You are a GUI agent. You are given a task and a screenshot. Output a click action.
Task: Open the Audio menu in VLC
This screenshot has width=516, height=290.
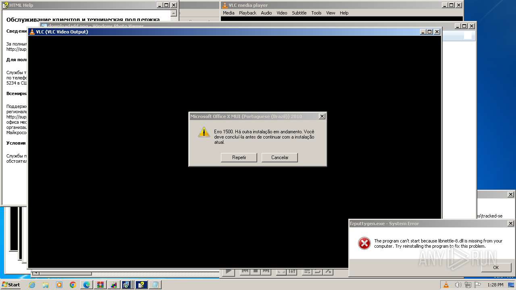(266, 13)
